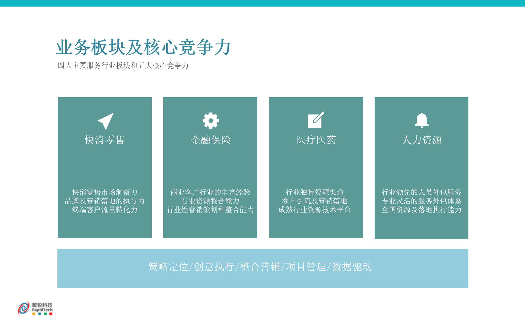Click the line 终端客户流量转化力
Image resolution: width=525 pixels, height=328 pixels.
(105, 210)
